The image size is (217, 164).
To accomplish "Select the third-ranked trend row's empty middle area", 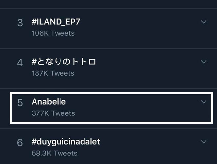I will tap(138, 28).
